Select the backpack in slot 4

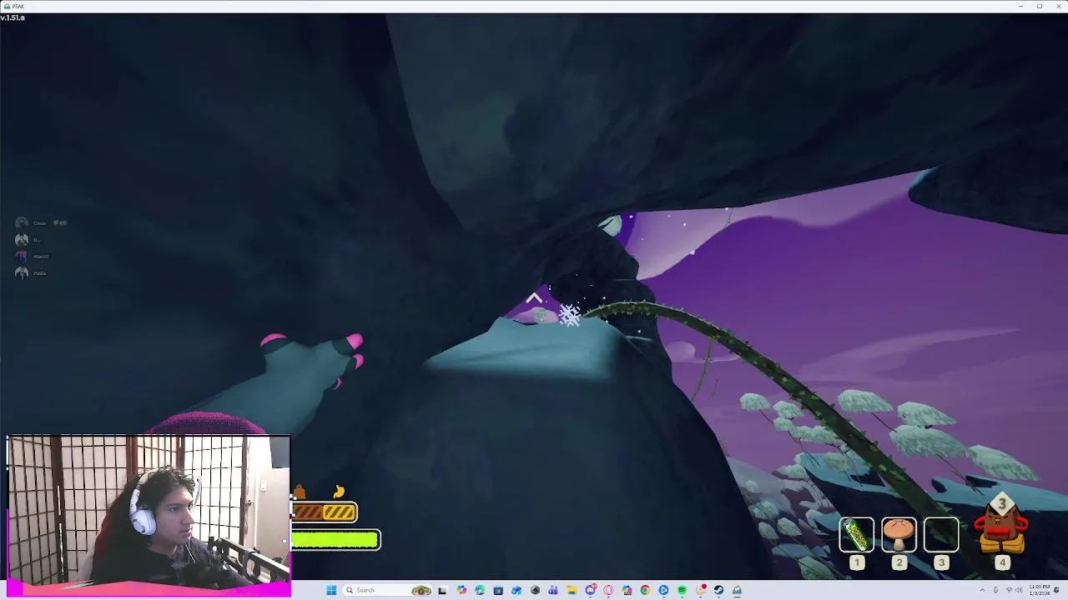coord(1001,525)
